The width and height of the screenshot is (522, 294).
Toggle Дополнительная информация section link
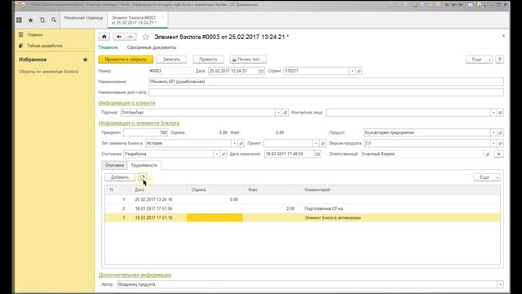click(135, 275)
